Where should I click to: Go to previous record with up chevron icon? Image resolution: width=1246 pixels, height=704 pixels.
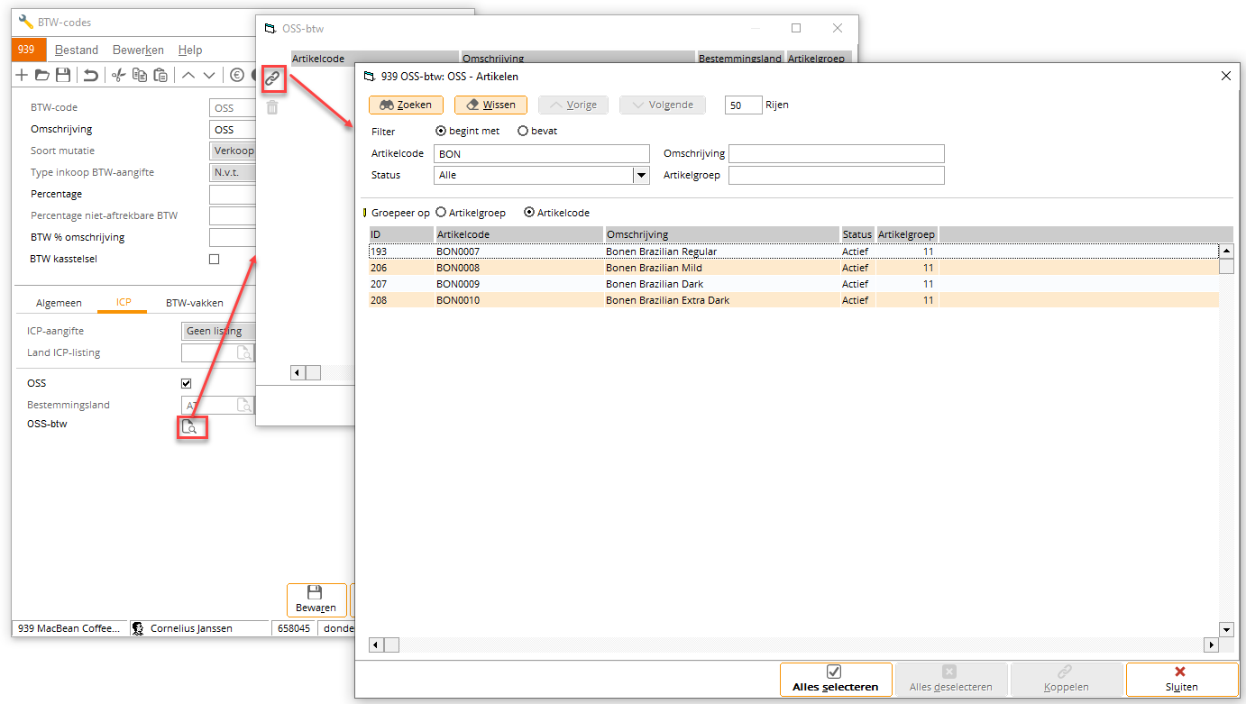tap(188, 75)
